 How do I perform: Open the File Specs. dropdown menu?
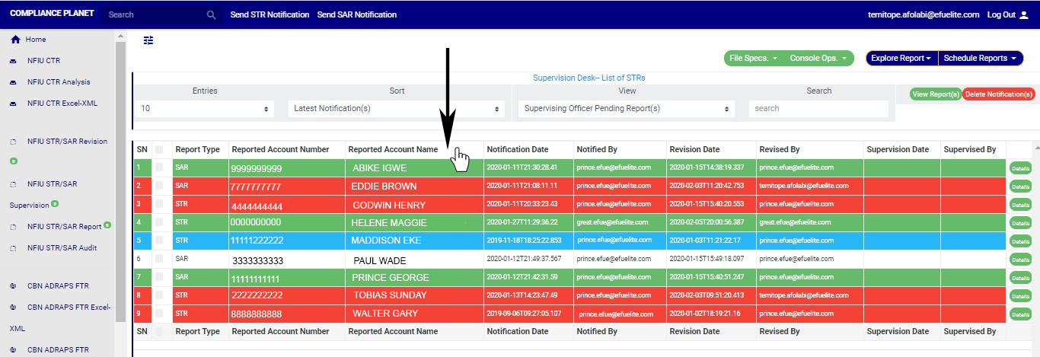[753, 58]
